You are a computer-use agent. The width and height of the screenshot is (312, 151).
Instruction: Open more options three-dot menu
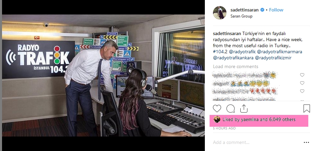coord(307,143)
